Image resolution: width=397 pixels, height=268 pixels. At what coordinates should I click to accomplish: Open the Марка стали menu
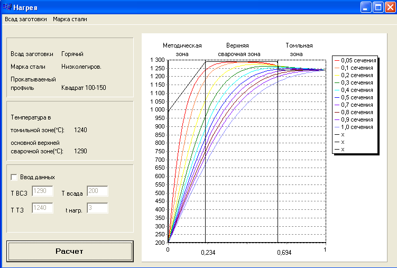(70, 19)
